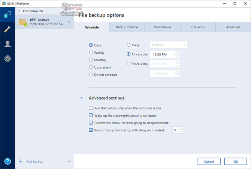251x169 pixels.
Task: Increase the startup delay minutes value
Action: coord(181,128)
